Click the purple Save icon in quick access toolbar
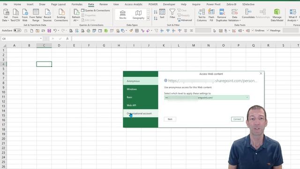This screenshot has height=169, width=300. tap(49, 31)
